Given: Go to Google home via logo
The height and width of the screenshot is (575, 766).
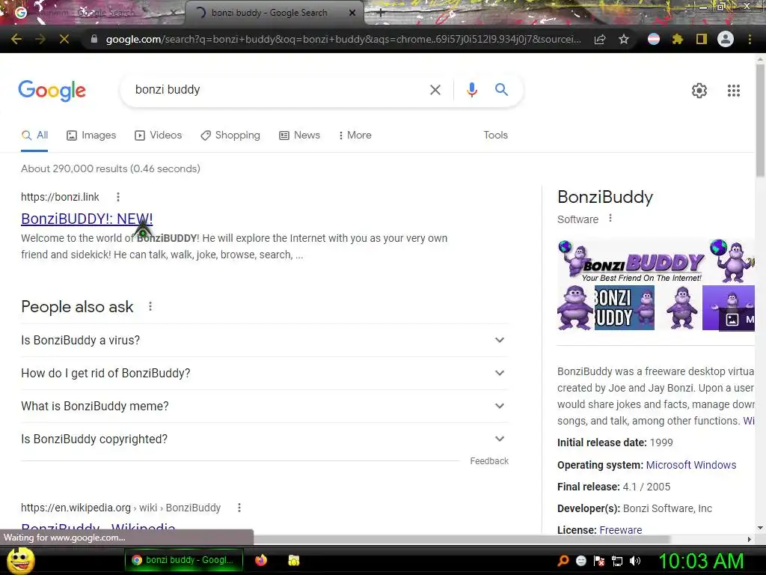Looking at the screenshot, I should [52, 91].
